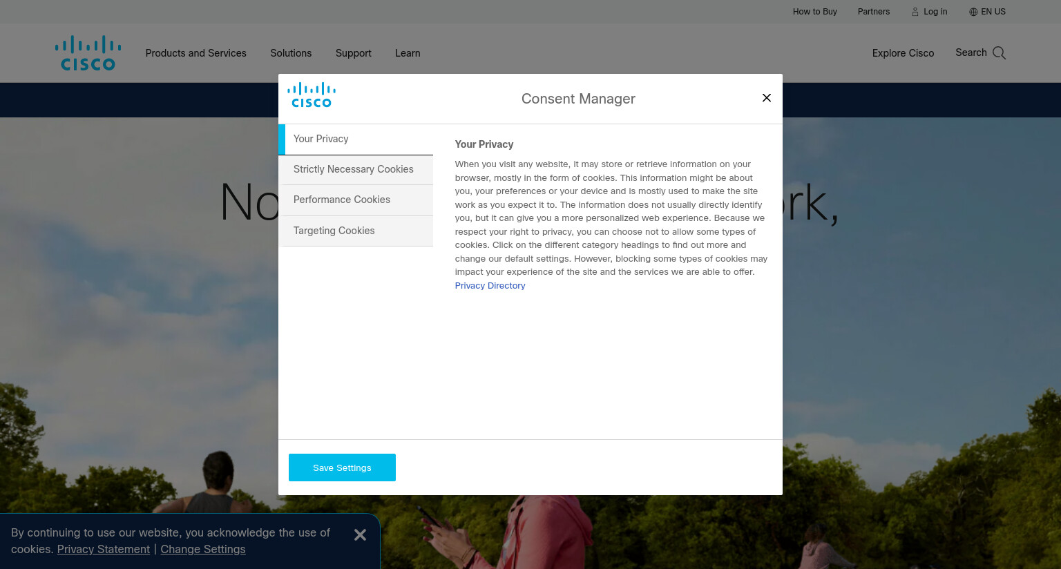The image size is (1061, 569).
Task: Select the Your Privacy tab
Action: coord(356,139)
